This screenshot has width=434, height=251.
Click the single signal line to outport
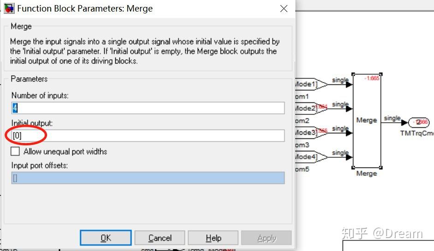tap(392, 122)
